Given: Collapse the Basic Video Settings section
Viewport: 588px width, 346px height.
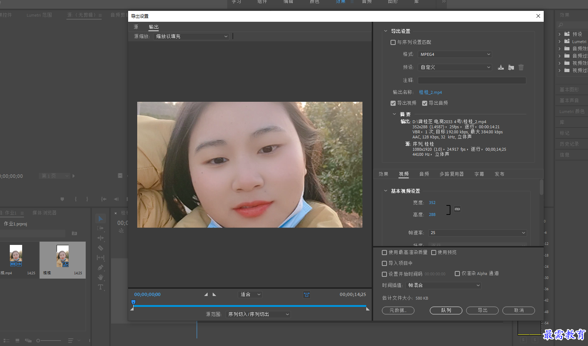Looking at the screenshot, I should point(385,191).
